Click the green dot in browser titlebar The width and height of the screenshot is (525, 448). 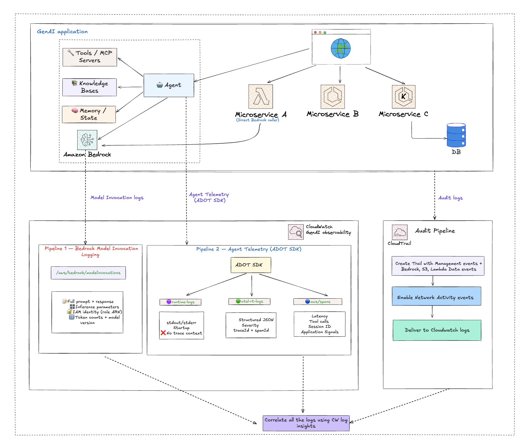325,32
